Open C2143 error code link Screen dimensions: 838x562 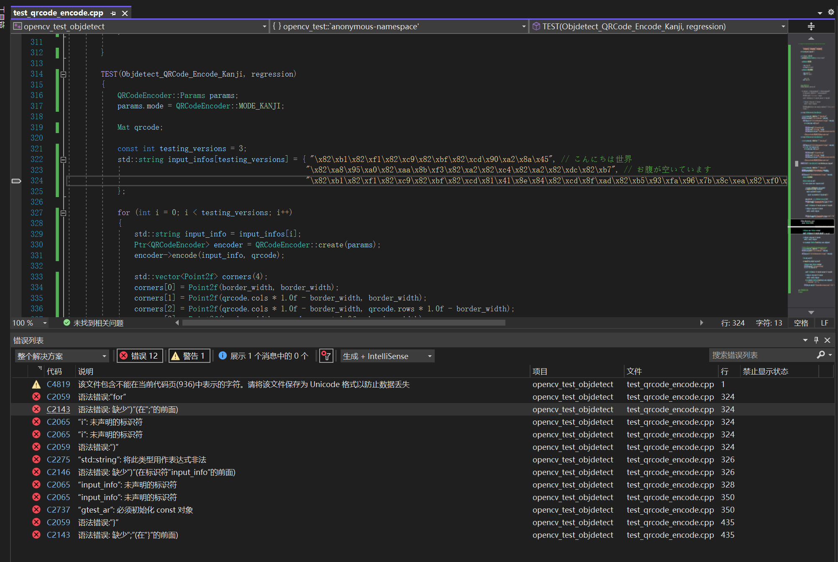pos(58,409)
